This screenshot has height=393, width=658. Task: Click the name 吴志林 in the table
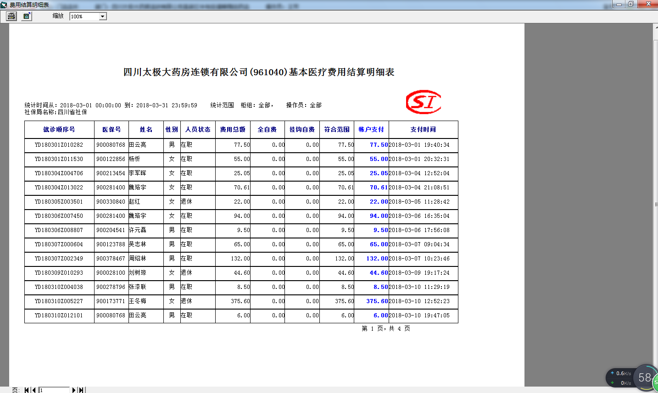pos(138,244)
